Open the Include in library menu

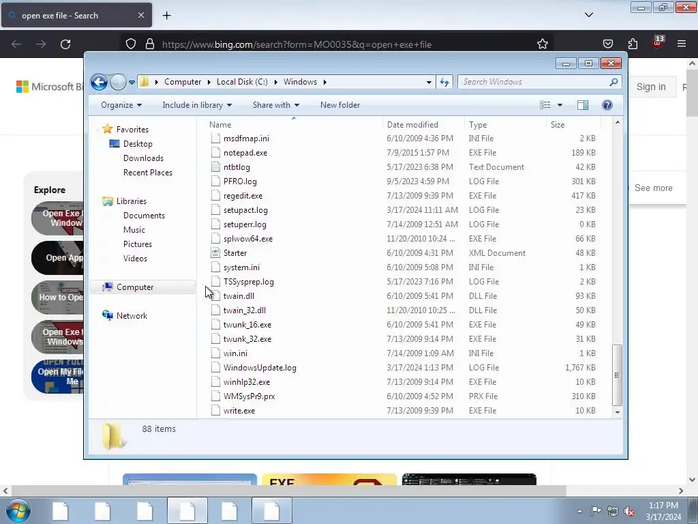pyautogui.click(x=197, y=105)
